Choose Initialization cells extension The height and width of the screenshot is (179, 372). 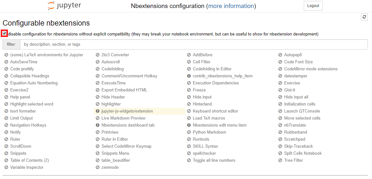click(300, 104)
